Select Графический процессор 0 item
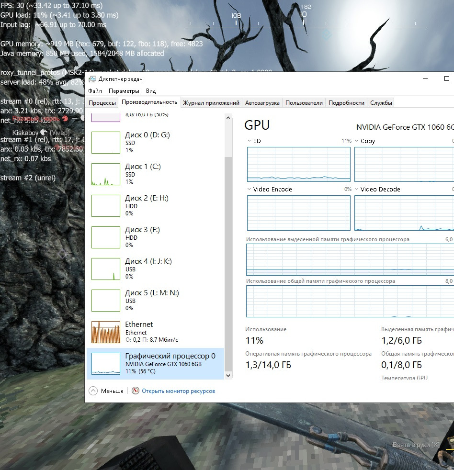 [155, 364]
